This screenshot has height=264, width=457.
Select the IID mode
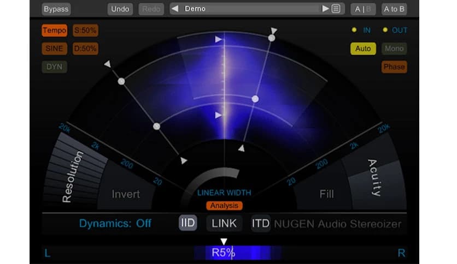(188, 223)
